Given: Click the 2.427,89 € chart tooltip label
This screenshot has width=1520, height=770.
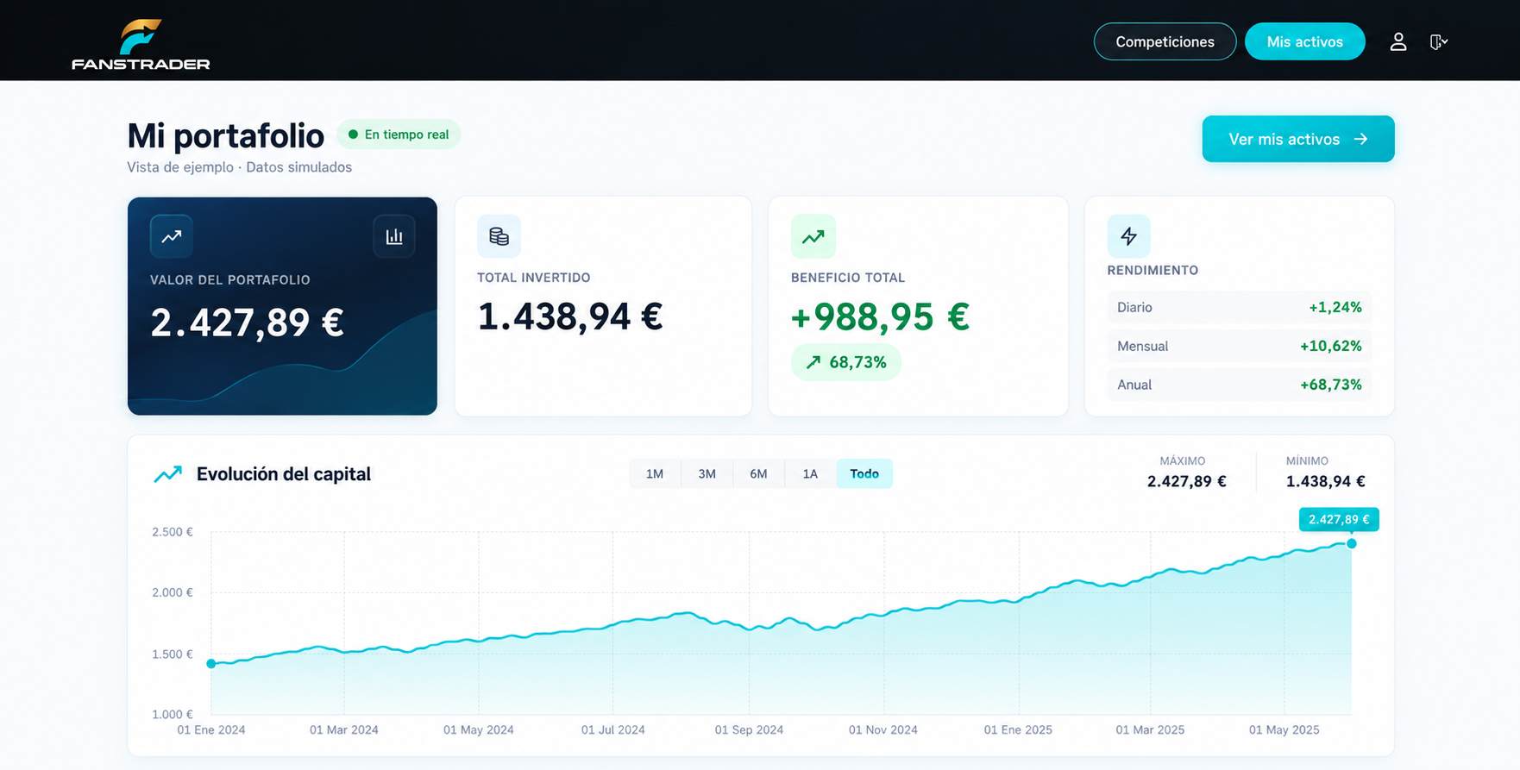Looking at the screenshot, I should click(1339, 519).
